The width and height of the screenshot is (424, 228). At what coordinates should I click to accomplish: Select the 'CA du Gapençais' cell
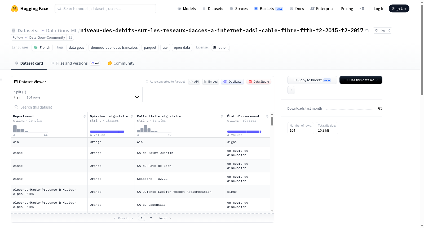tap(180, 205)
